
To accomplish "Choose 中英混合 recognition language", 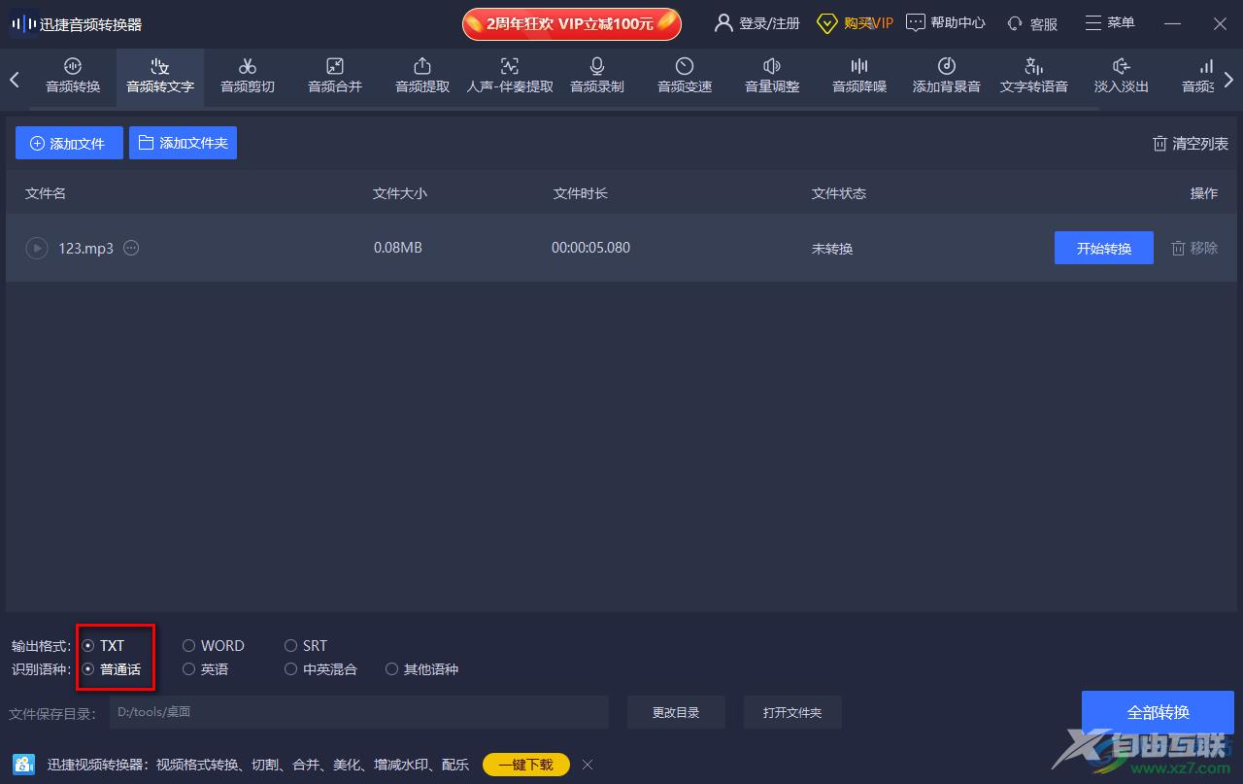I will tap(320, 669).
